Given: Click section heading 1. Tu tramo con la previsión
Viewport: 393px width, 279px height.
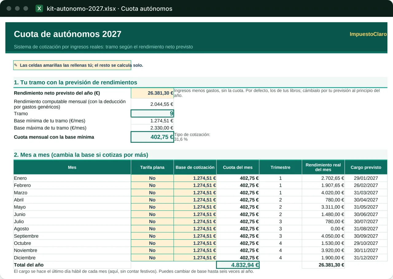Looking at the screenshot, I should point(76,82).
